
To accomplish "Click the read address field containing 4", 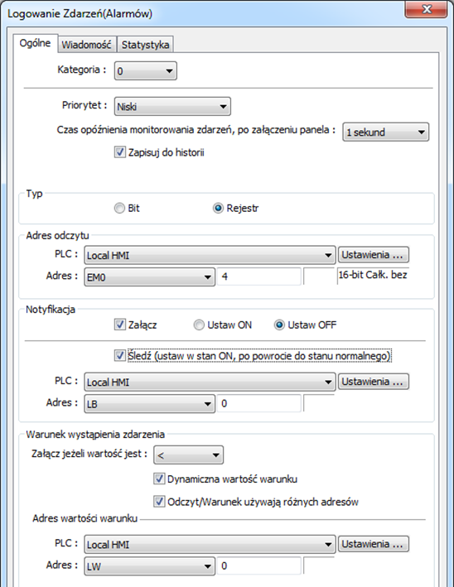I will point(258,277).
